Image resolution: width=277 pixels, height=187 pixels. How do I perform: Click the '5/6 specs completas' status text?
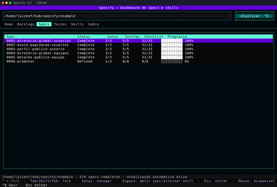[x=100, y=177]
